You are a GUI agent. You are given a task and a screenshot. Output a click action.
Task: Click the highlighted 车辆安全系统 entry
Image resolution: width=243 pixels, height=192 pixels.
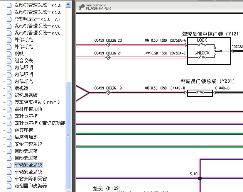pos(29,165)
